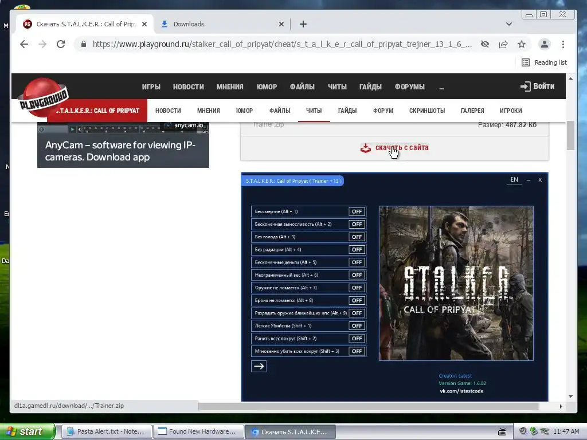Click the third system tray icon
The width and height of the screenshot is (587, 440).
click(545, 431)
